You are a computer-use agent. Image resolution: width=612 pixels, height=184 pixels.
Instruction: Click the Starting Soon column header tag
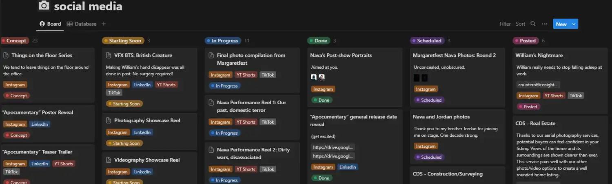point(123,41)
